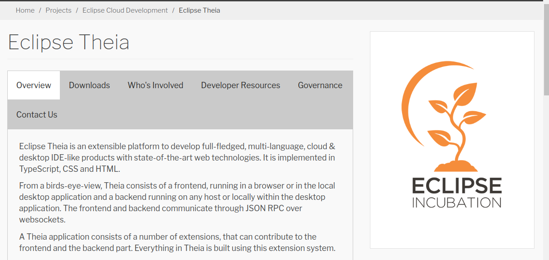The height and width of the screenshot is (260, 549).
Task: Go to the Home breadcrumb link
Action: (25, 10)
